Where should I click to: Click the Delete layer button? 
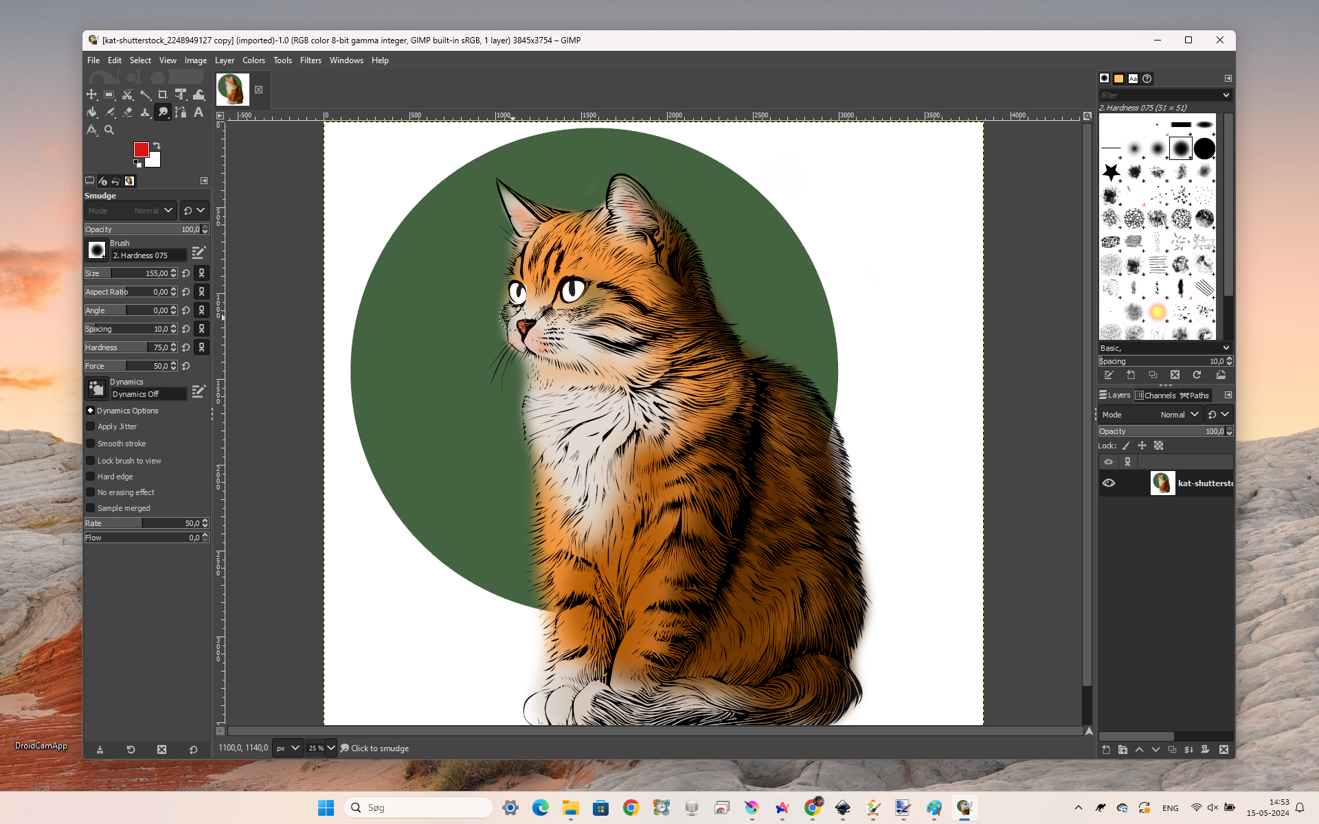pyautogui.click(x=1224, y=750)
